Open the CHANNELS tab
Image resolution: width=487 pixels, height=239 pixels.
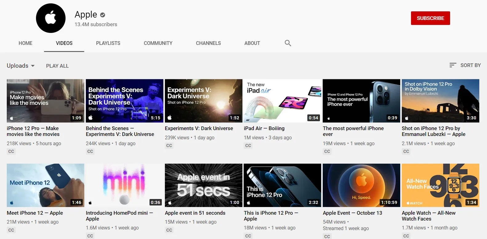tap(208, 43)
